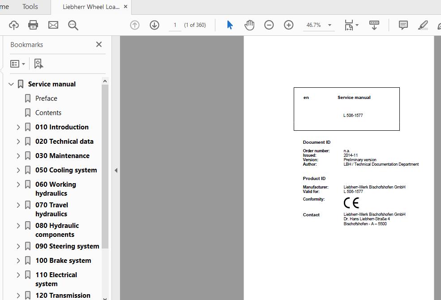Click the upload to cloud icon
The image size is (441, 300).
coord(14,25)
